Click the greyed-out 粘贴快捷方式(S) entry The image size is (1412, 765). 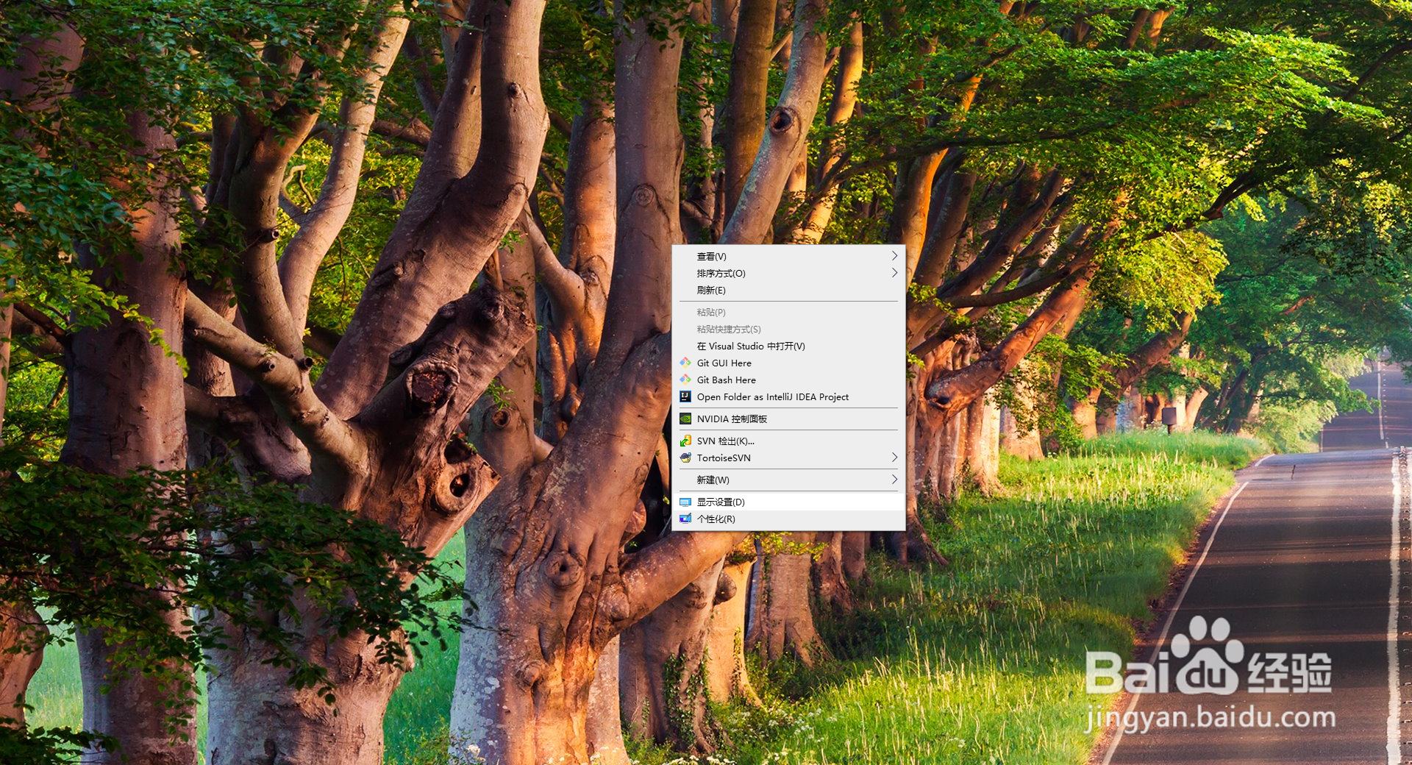tap(788, 329)
